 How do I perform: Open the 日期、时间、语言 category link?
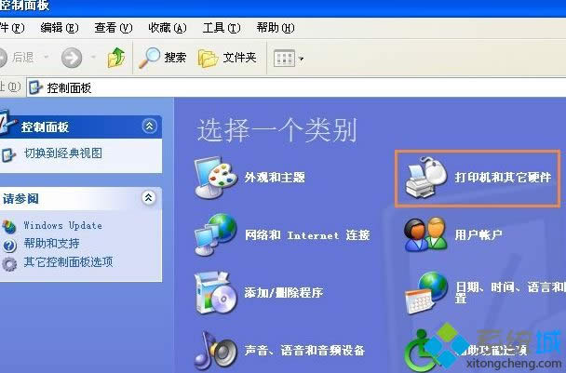(510, 293)
